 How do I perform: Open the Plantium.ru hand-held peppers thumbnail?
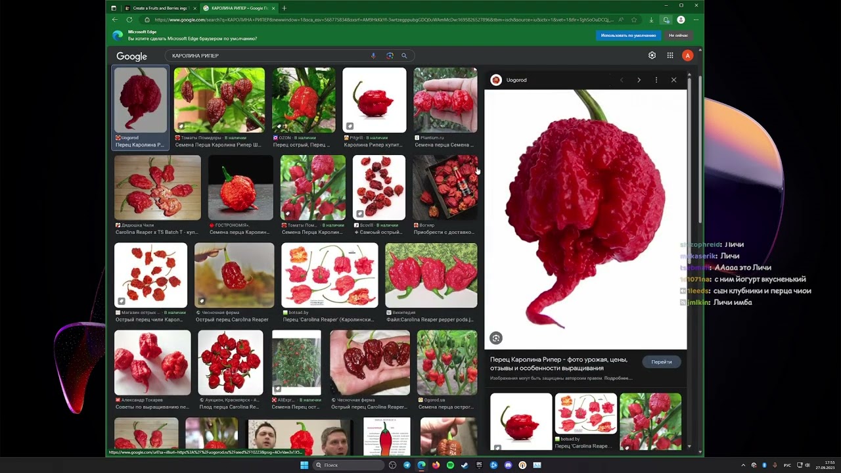445,100
